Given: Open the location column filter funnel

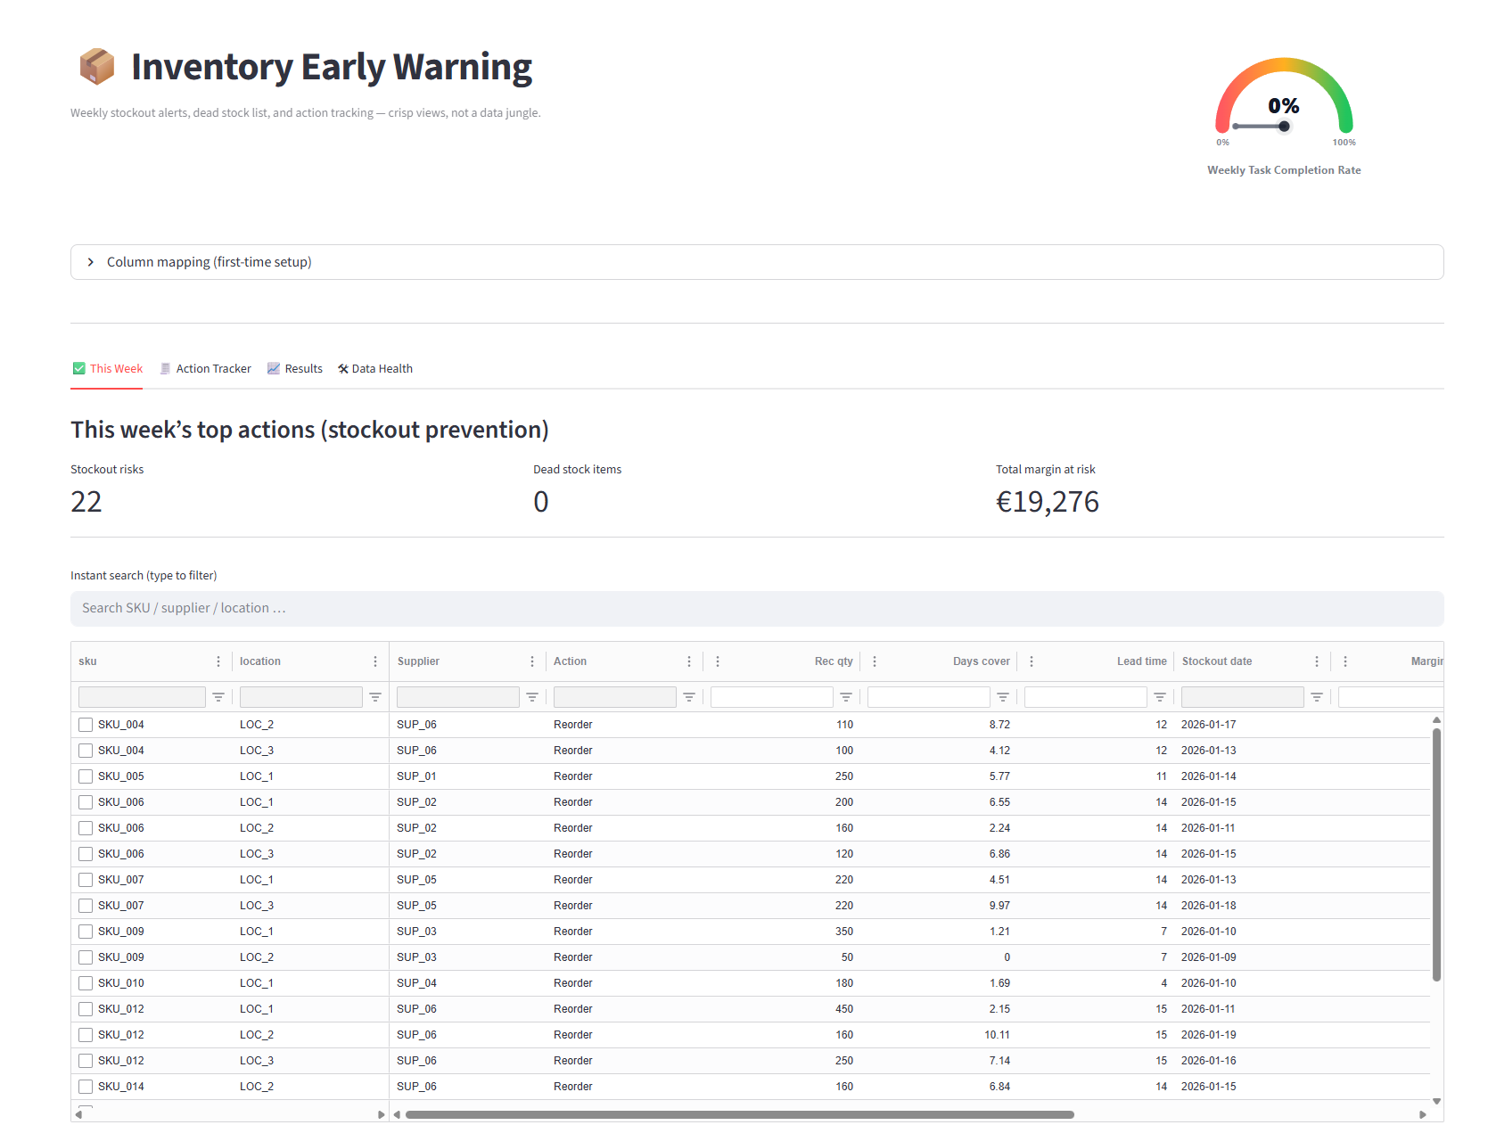Looking at the screenshot, I should click(x=374, y=696).
